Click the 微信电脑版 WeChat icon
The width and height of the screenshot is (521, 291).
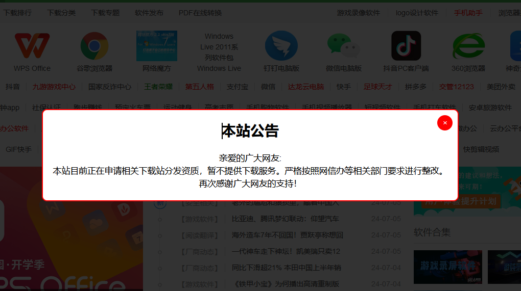coord(344,46)
